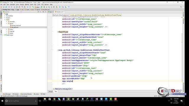This screenshot has width=189, height=106.
Task: Open the app run configuration dropdown
Action: pyautogui.click(x=38, y=7)
